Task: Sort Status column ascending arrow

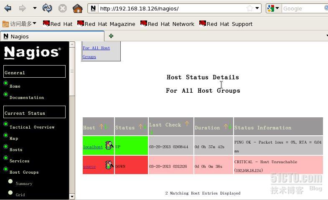Action: click(140, 127)
